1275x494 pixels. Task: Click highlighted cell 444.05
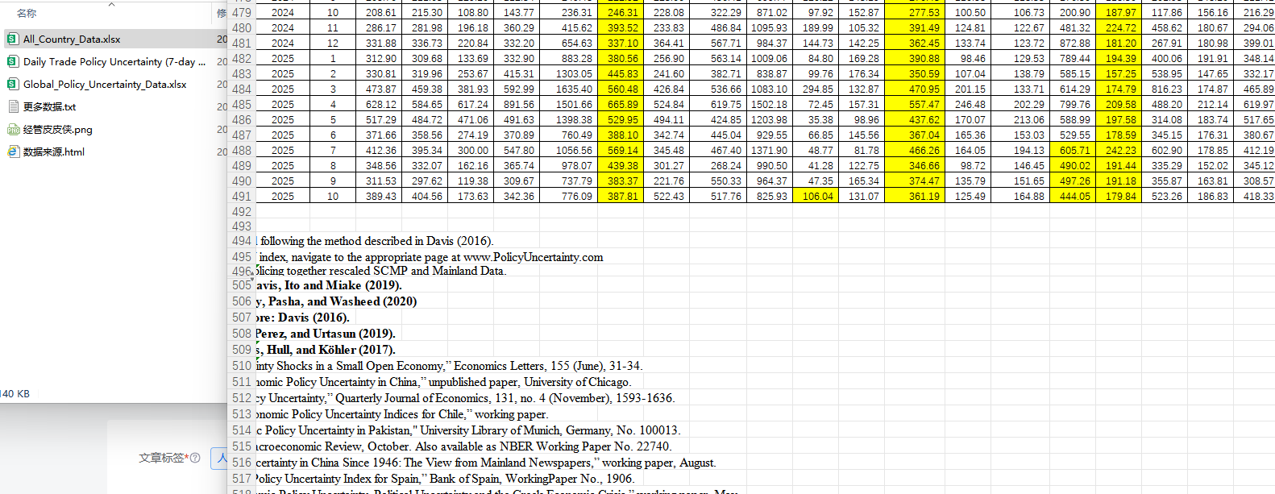(1073, 197)
